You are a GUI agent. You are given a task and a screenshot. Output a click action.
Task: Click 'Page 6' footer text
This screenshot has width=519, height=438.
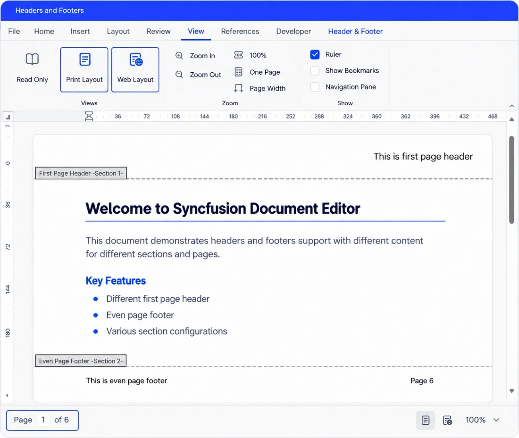point(422,381)
